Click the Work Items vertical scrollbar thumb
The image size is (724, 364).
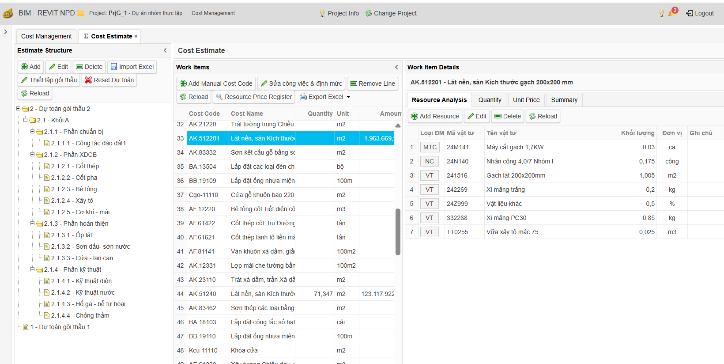point(398,231)
